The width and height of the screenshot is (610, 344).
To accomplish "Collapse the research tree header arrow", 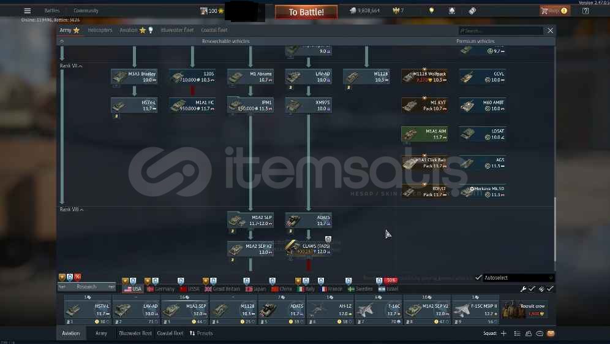I will click(61, 41).
